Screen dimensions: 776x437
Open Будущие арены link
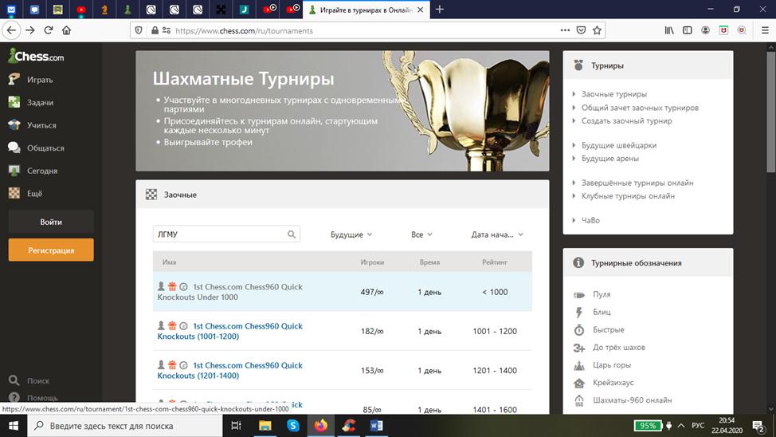pos(609,158)
